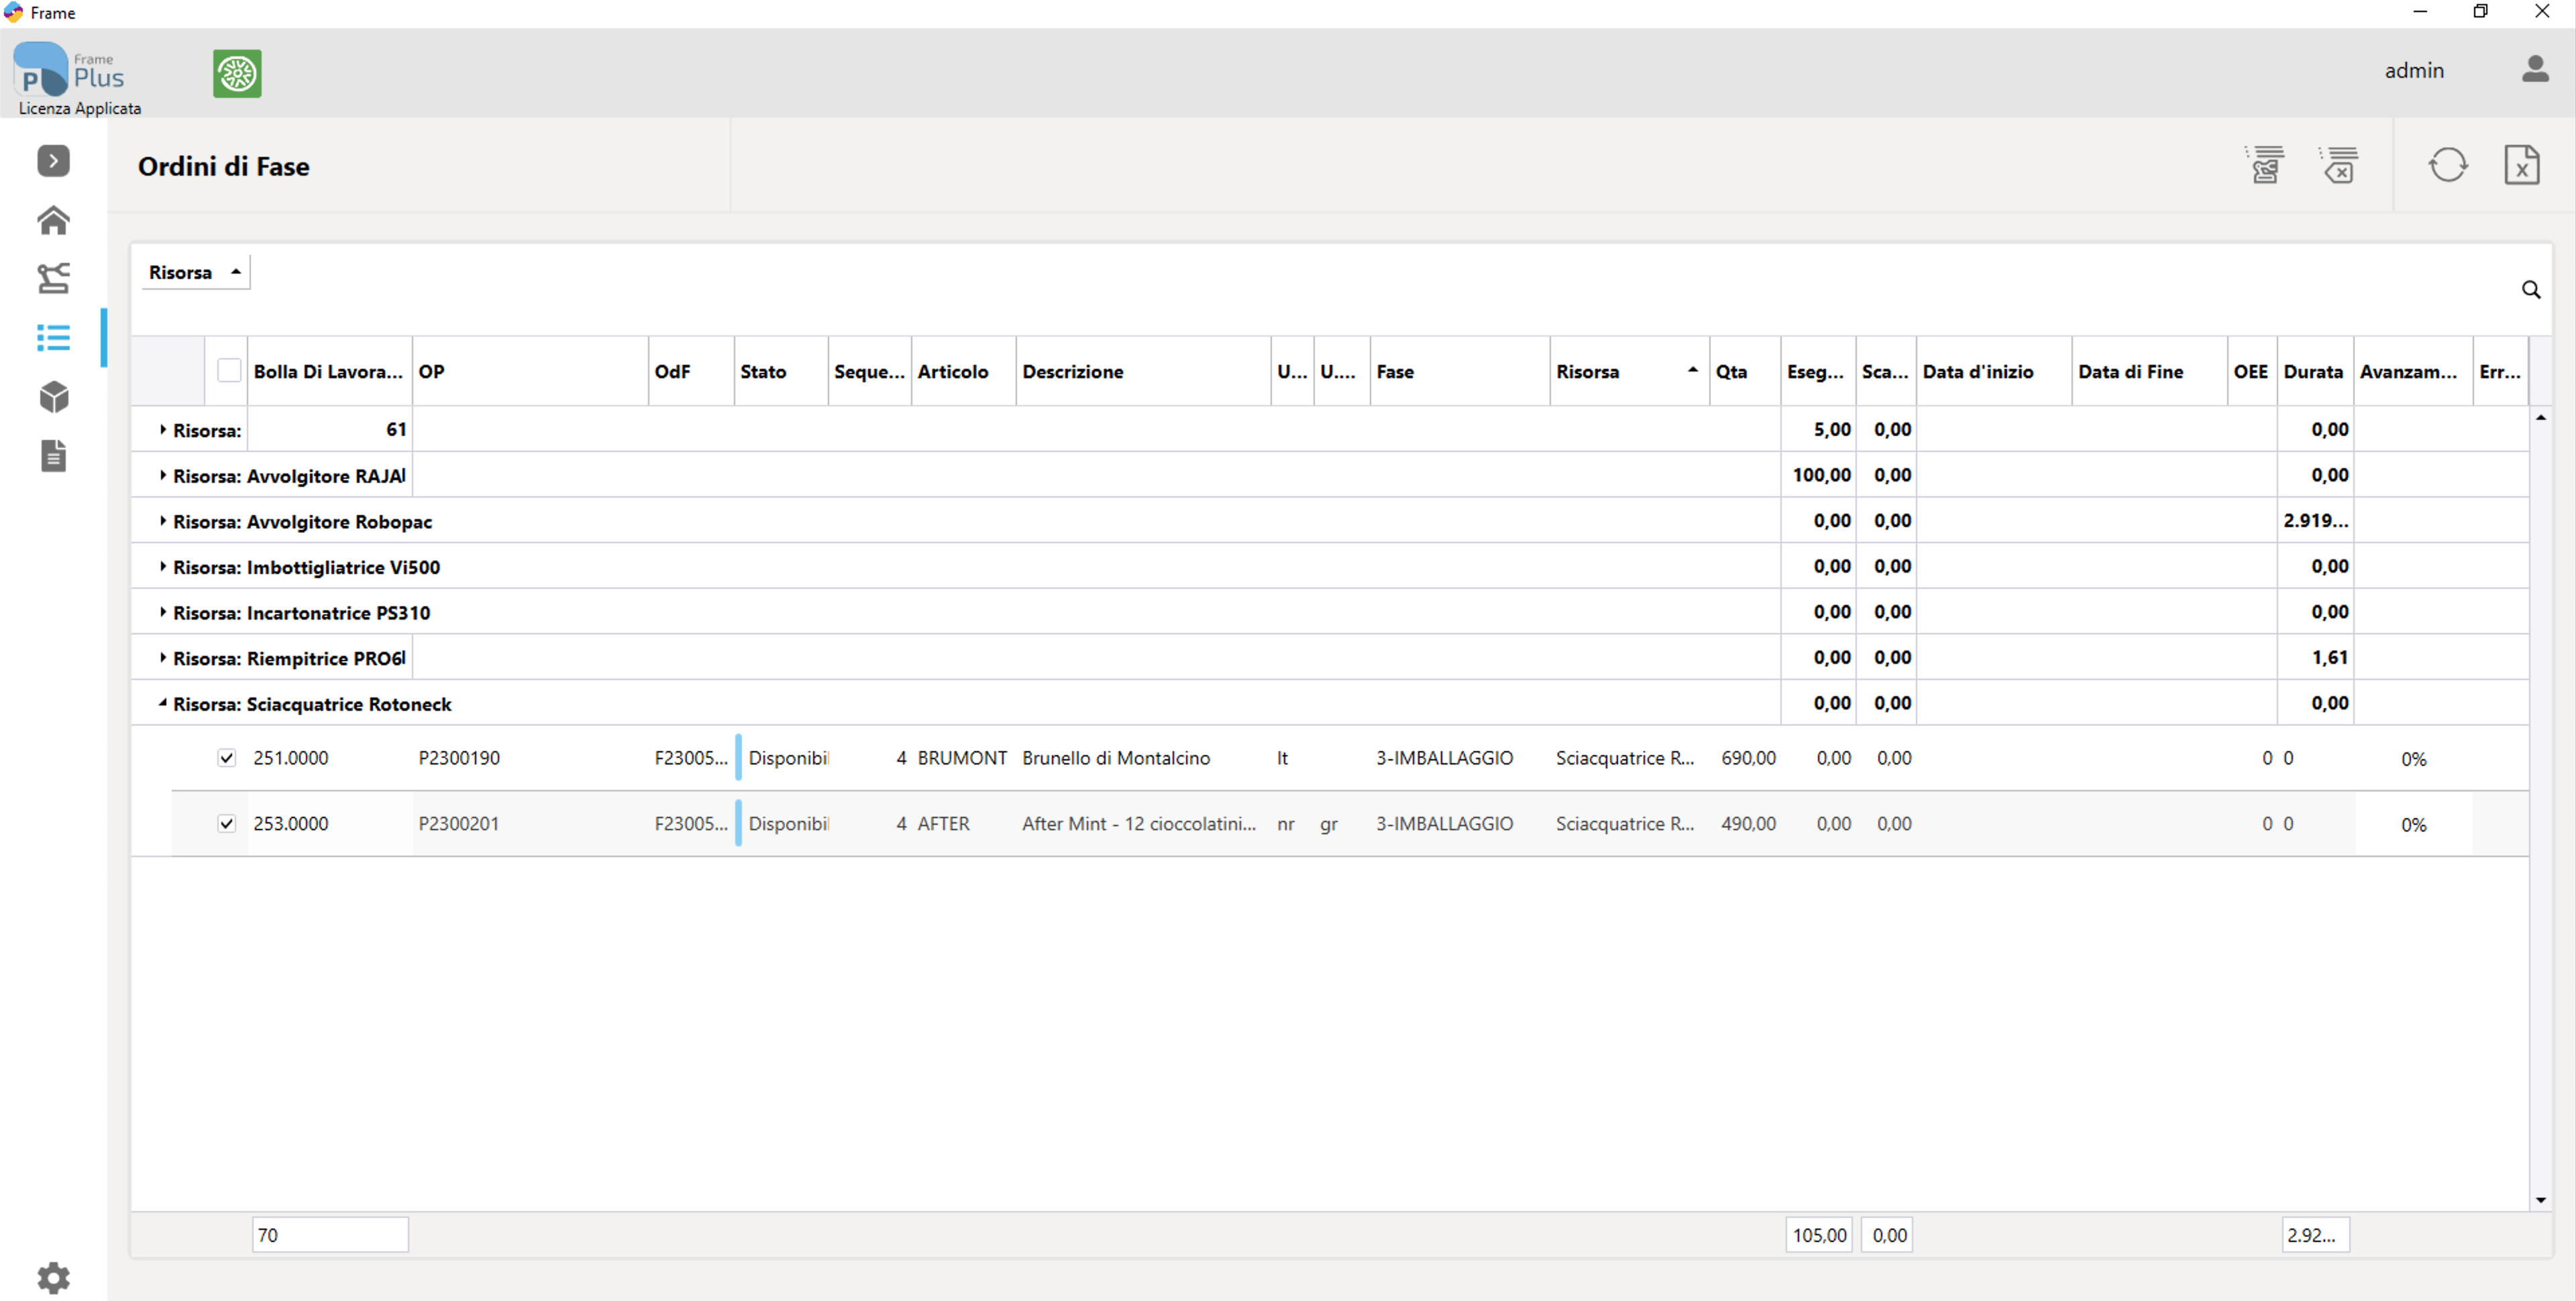Expand the Riempitrice PRO6 group

pyautogui.click(x=163, y=658)
